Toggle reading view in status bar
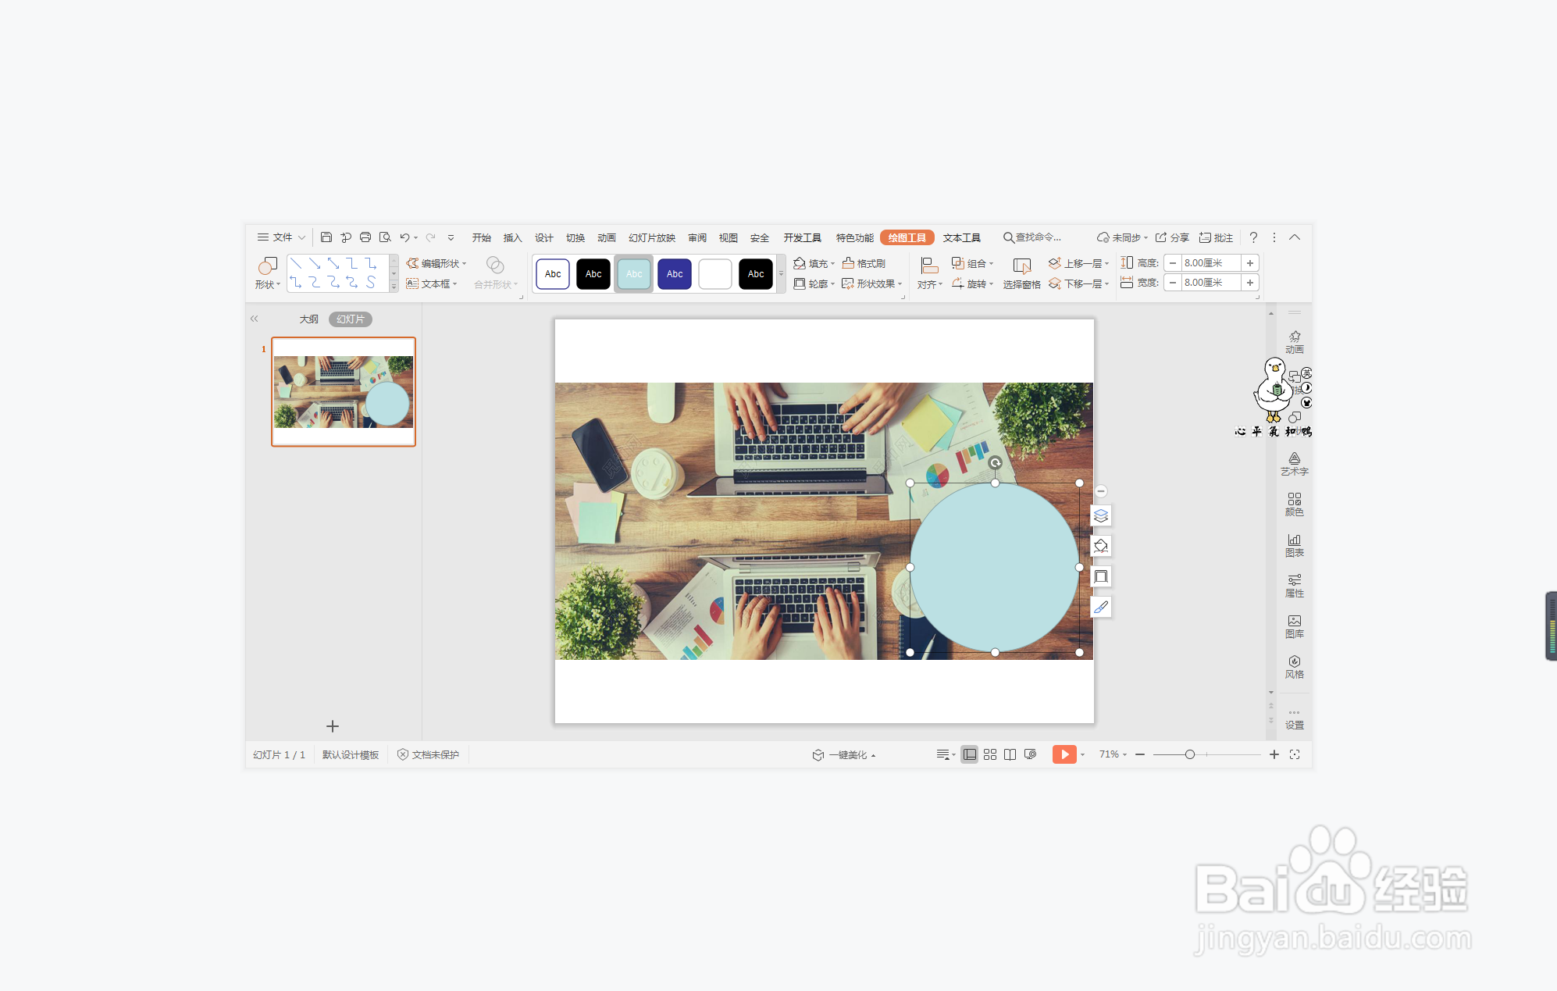Viewport: 1557px width, 991px height. [1010, 754]
